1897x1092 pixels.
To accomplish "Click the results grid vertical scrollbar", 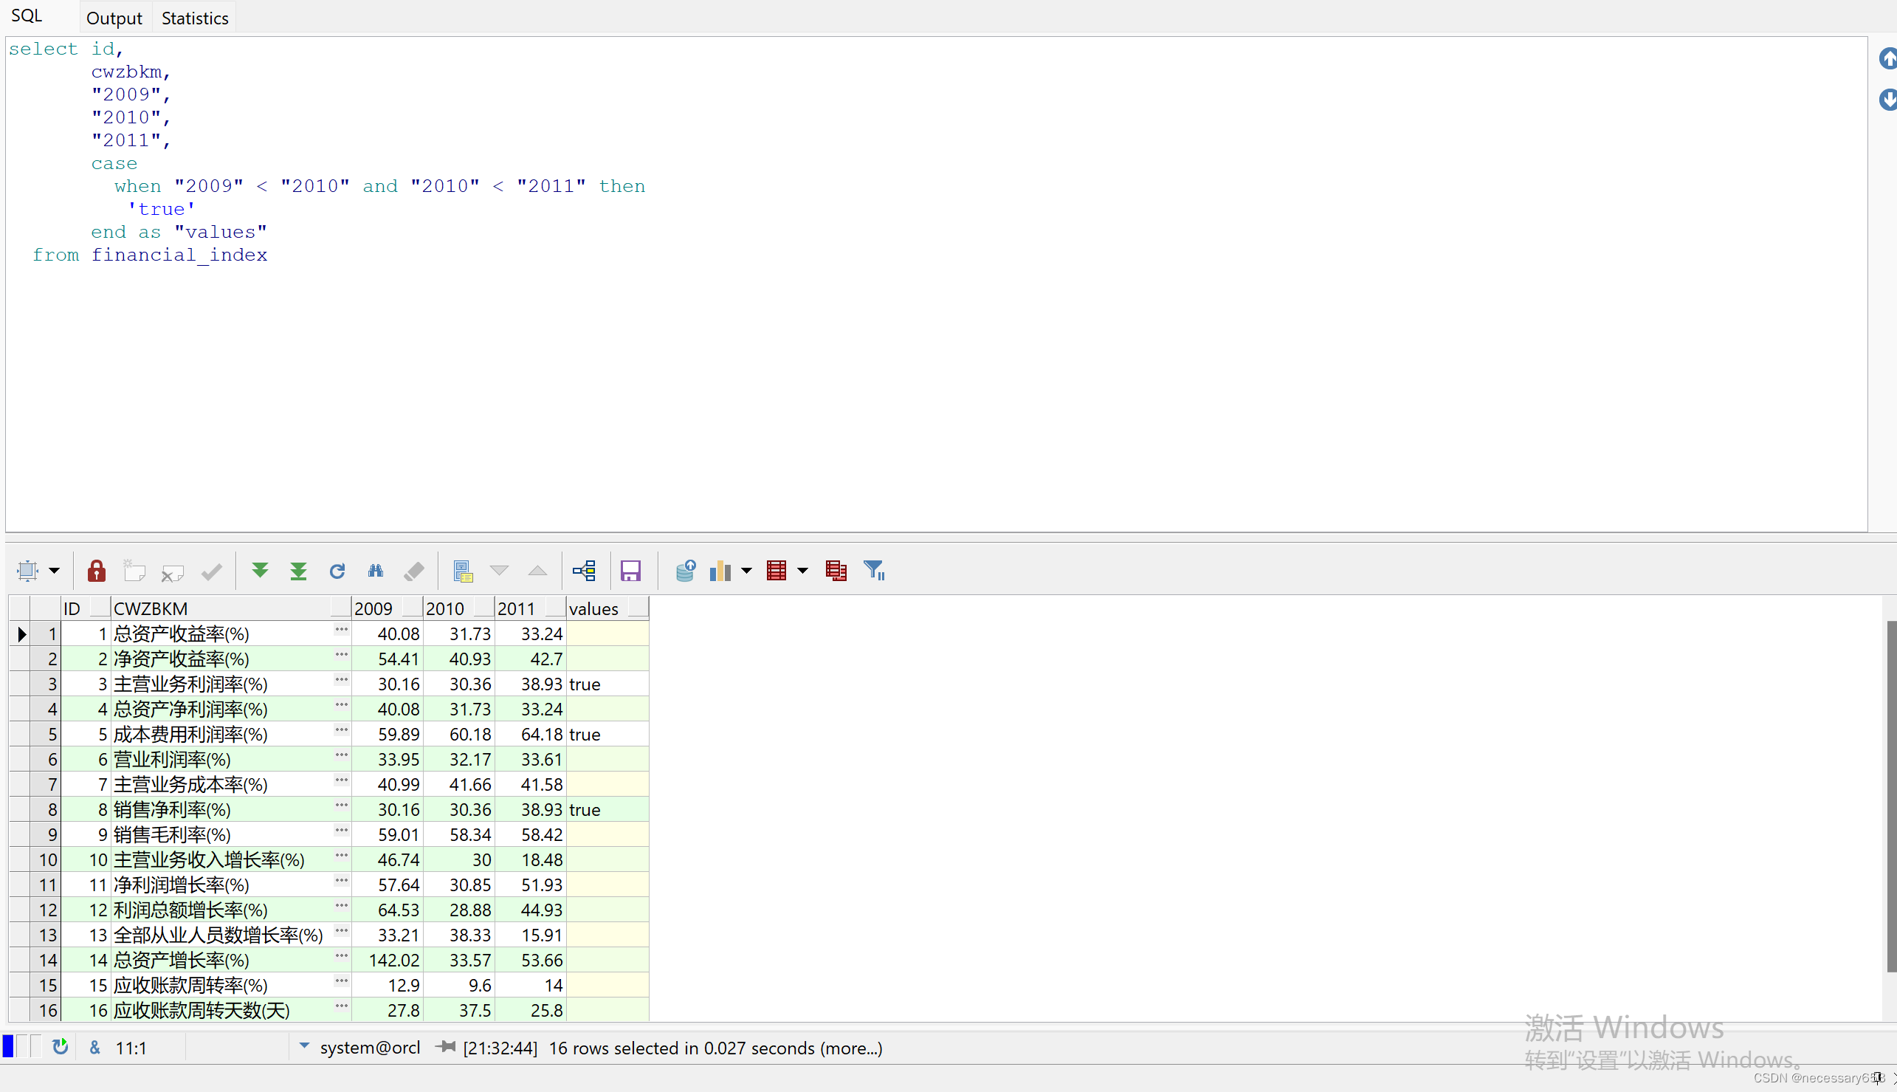I will (x=1891, y=795).
